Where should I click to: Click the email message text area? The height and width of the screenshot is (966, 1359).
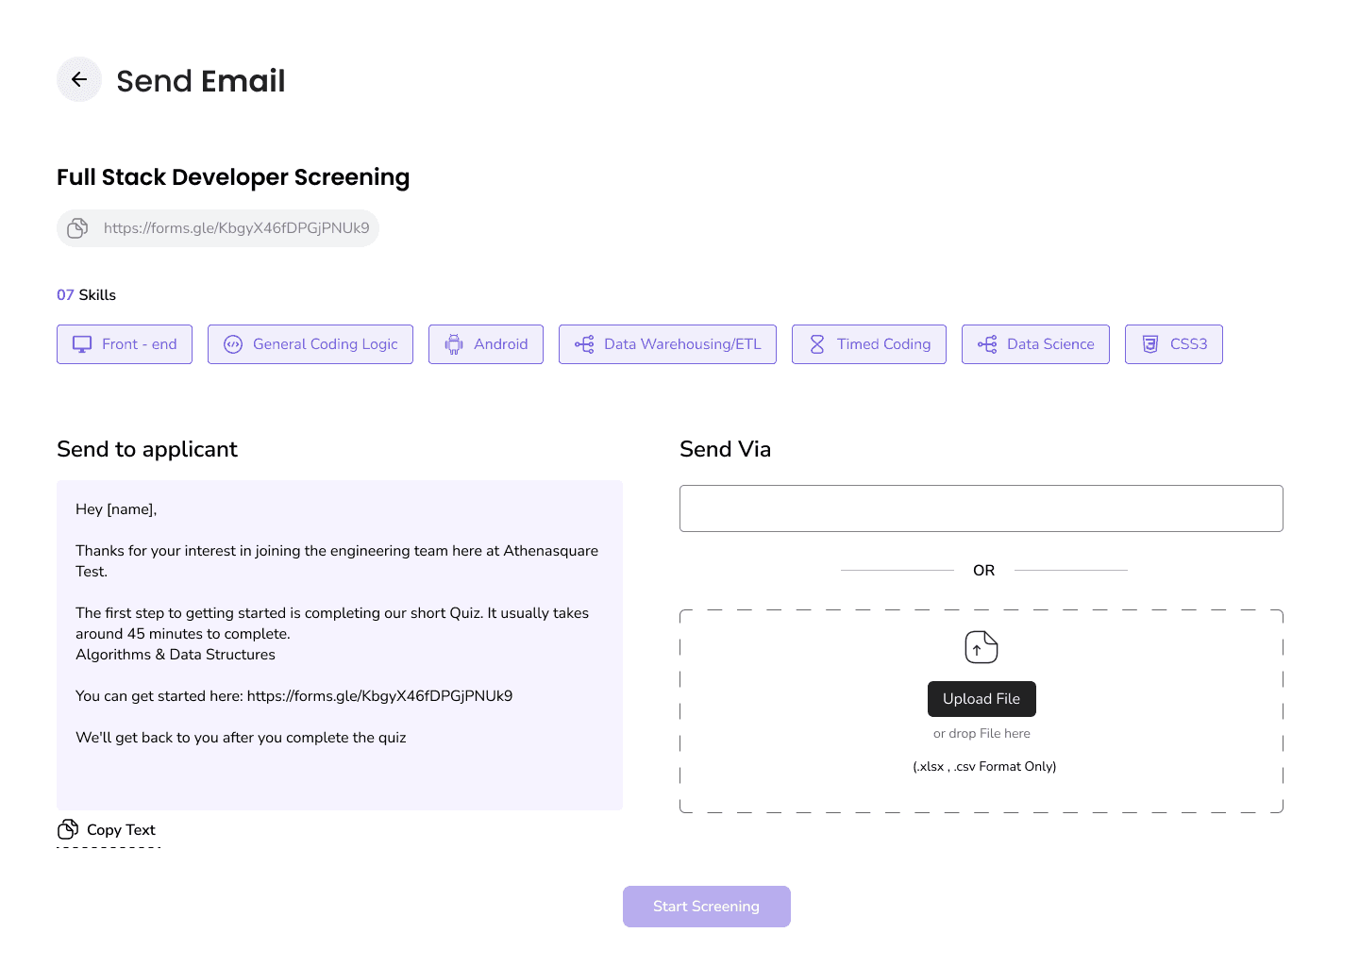340,645
